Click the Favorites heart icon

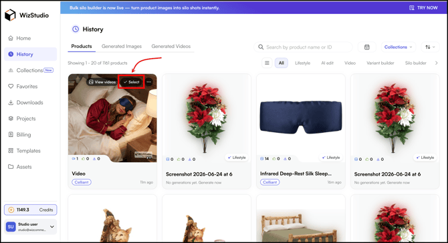pos(11,86)
